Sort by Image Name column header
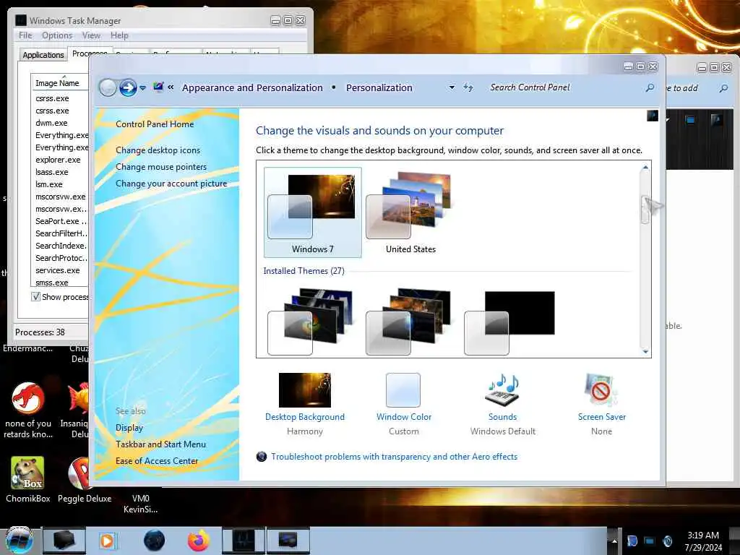The width and height of the screenshot is (740, 555). 59,82
